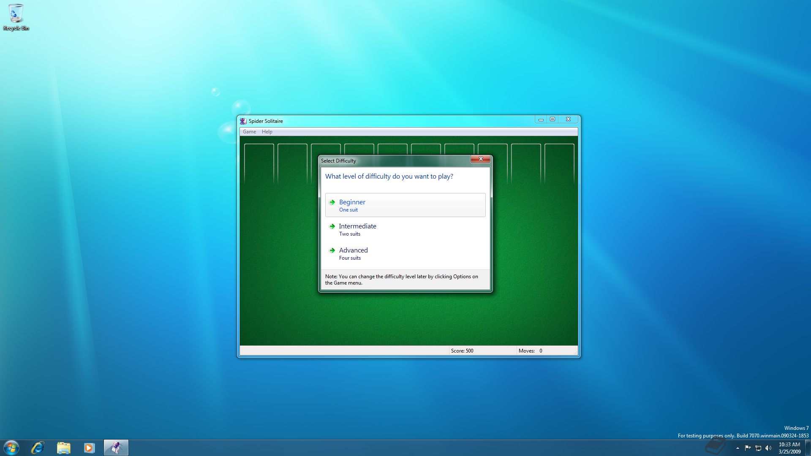Open Action Center flag icon
This screenshot has width=811, height=456.
(x=748, y=448)
